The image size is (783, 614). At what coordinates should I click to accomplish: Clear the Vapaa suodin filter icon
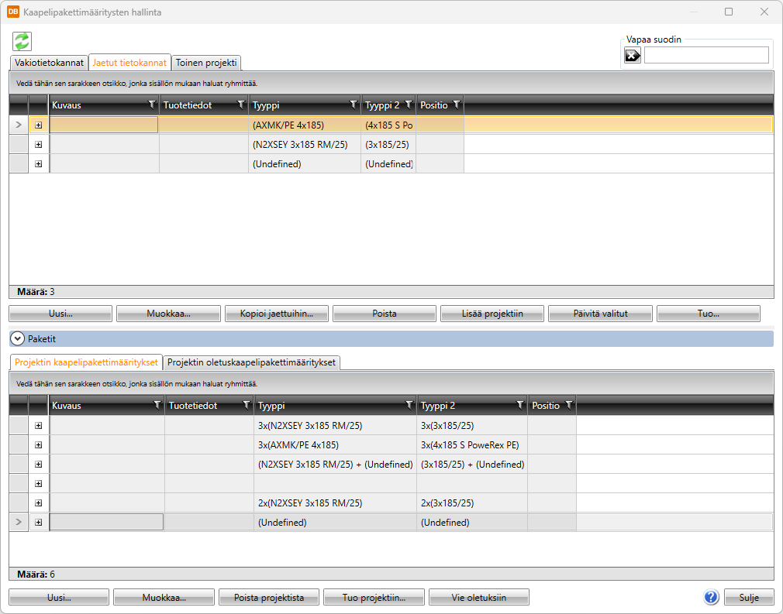633,55
